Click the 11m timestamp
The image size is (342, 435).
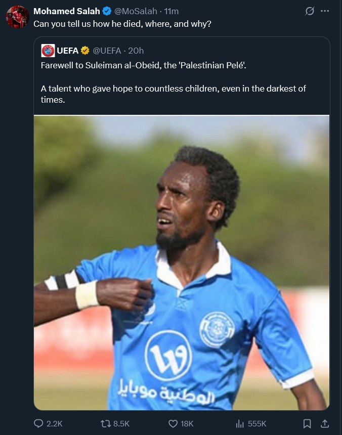pos(171,11)
